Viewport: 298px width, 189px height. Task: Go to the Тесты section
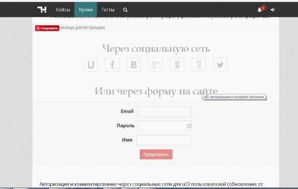[108, 10]
